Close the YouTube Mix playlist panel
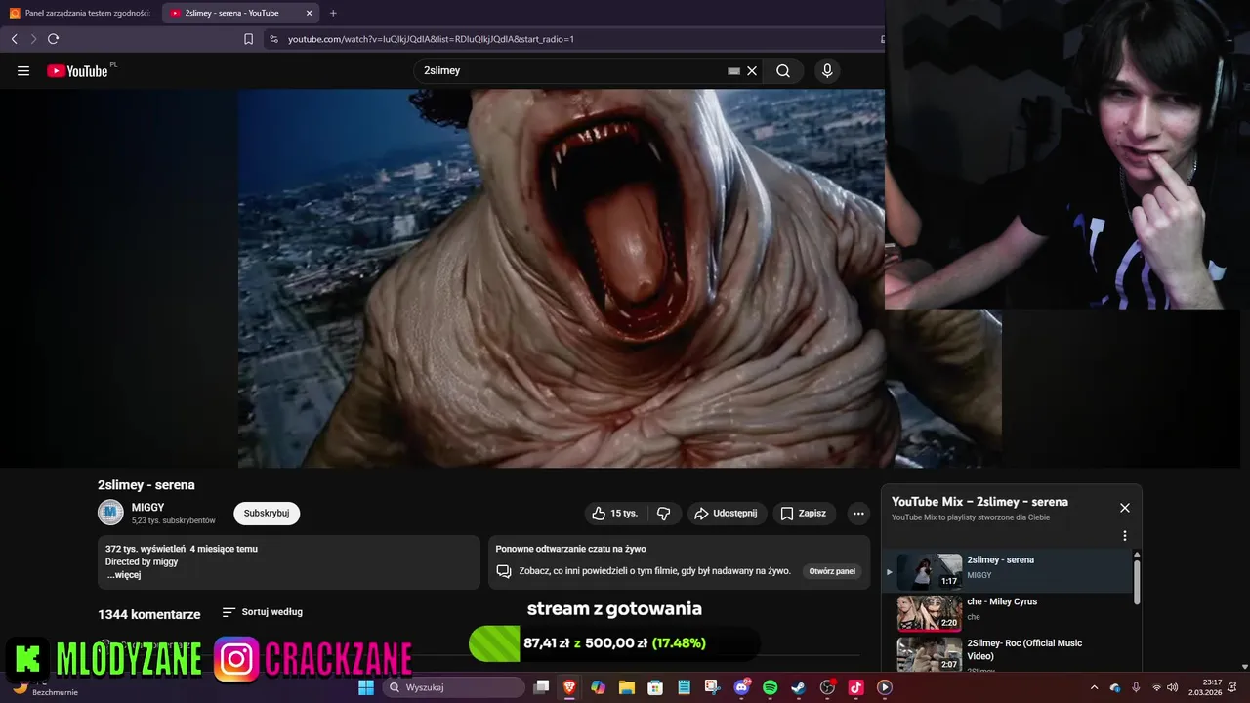Screen dimensions: 1250x703 (x=1125, y=508)
